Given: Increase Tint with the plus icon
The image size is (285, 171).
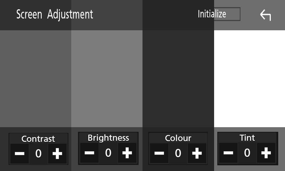Looking at the screenshot, I should click(266, 153).
